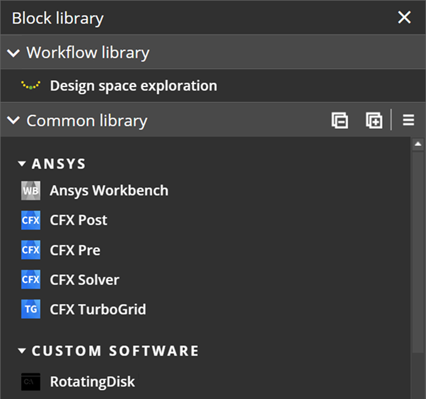Click the CFX Solver block icon
The width and height of the screenshot is (426, 399).
pos(31,279)
